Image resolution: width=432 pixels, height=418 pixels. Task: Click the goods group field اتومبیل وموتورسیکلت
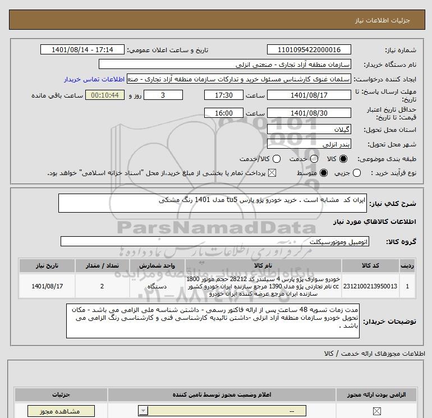[x=215, y=241]
